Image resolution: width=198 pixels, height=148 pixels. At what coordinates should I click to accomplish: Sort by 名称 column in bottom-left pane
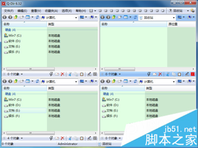coord(24,88)
